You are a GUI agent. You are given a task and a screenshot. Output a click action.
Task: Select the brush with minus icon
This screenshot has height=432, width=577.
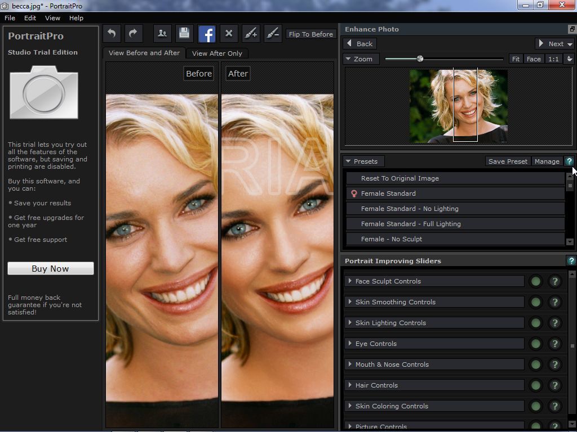coord(273,34)
